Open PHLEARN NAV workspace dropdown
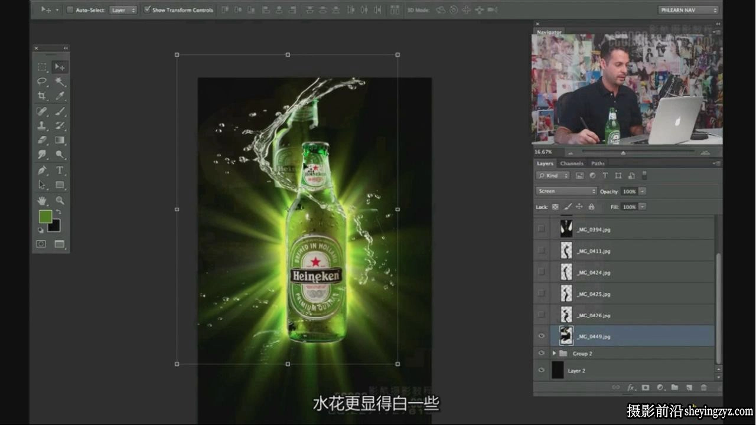This screenshot has width=756, height=425. (688, 10)
